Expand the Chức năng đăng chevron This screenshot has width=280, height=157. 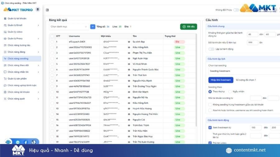point(38,52)
